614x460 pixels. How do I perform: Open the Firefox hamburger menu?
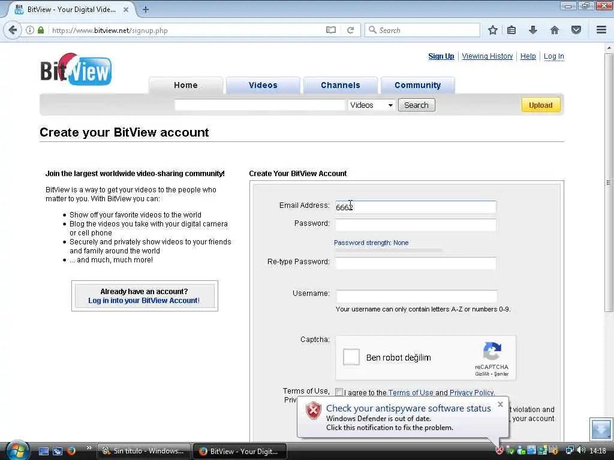point(601,30)
